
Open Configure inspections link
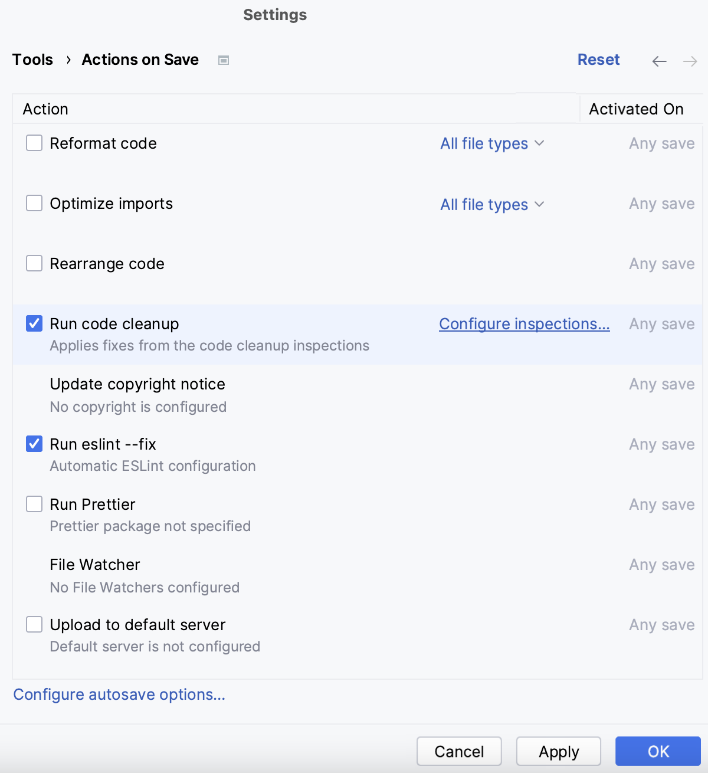pyautogui.click(x=524, y=323)
